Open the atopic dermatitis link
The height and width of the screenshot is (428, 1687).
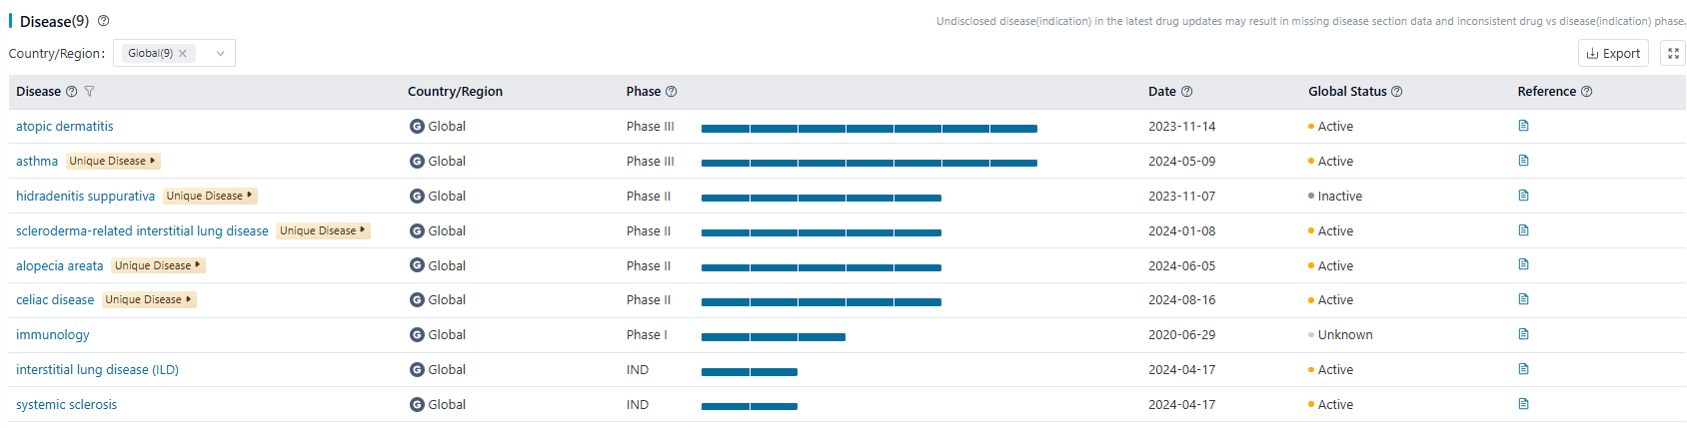[x=65, y=127]
